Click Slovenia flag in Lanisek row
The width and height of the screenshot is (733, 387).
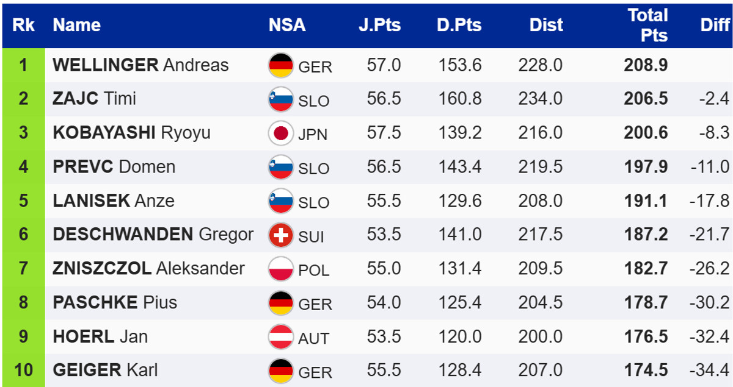281,202
